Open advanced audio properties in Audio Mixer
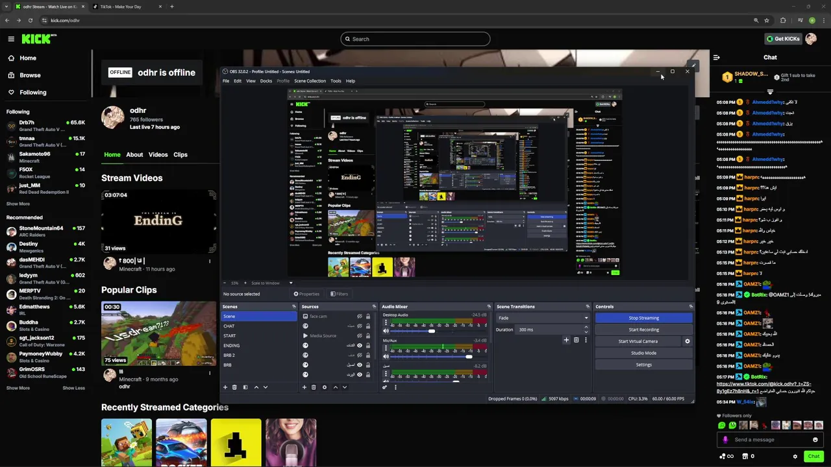The height and width of the screenshot is (467, 831). (x=385, y=387)
